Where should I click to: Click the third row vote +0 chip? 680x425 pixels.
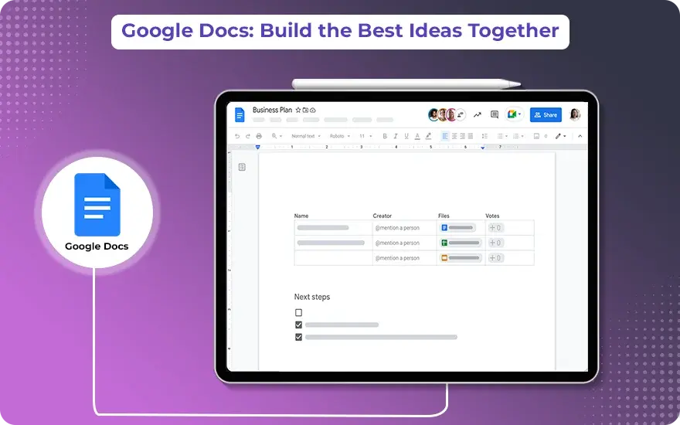coord(495,258)
